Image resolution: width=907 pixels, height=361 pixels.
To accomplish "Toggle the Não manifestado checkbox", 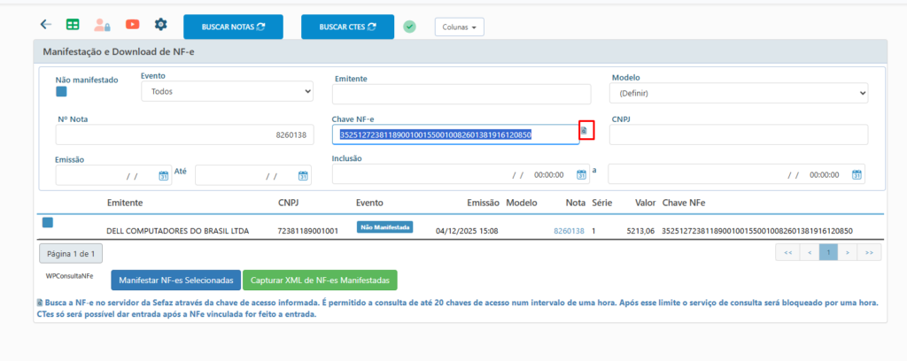I will [x=61, y=92].
